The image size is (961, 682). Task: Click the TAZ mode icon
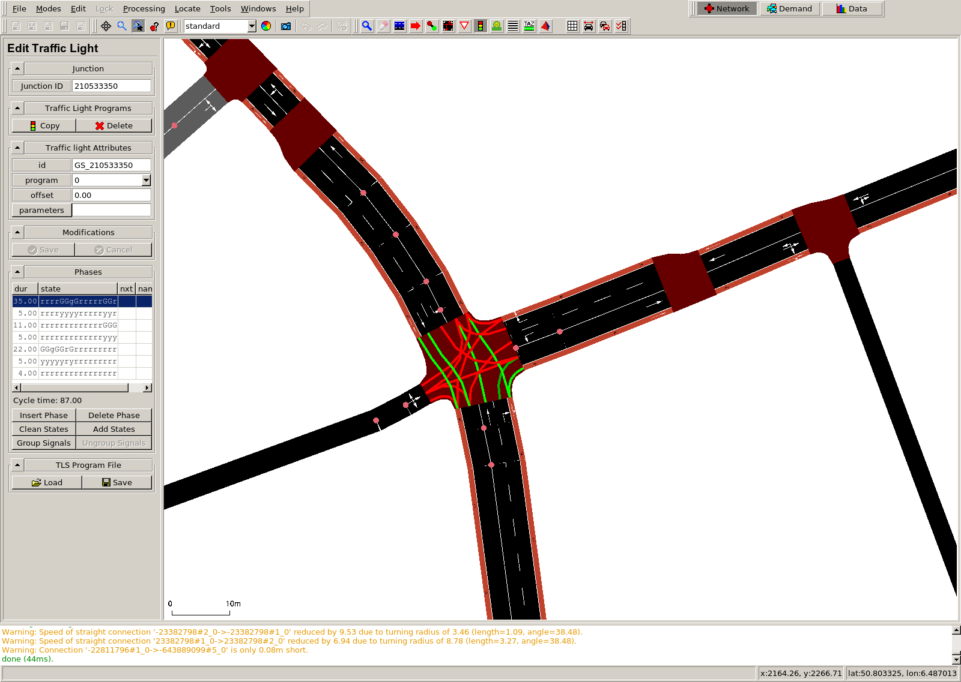pos(529,26)
